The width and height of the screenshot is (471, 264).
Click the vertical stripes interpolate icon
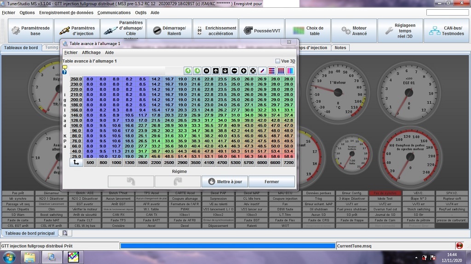281,71
